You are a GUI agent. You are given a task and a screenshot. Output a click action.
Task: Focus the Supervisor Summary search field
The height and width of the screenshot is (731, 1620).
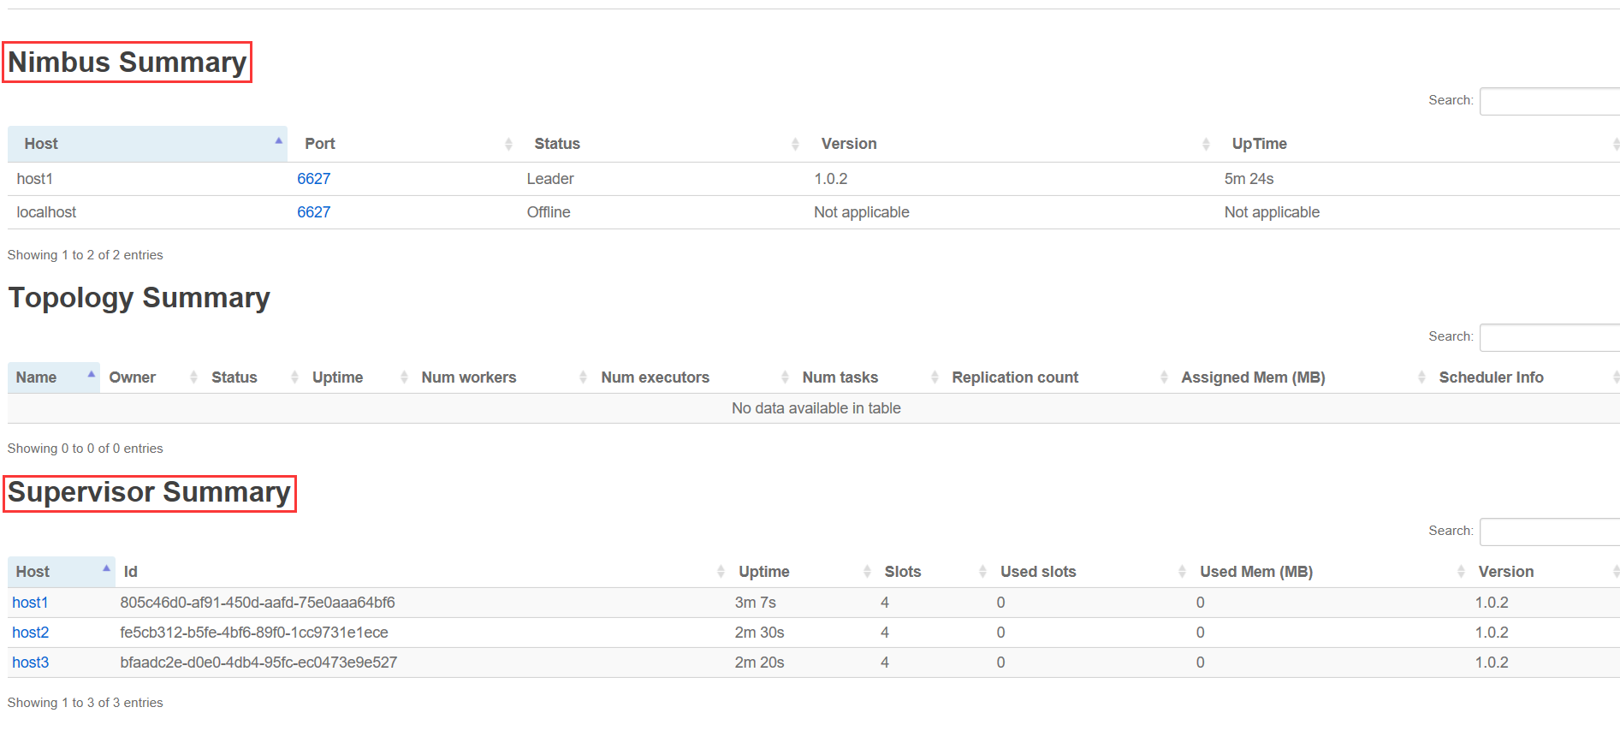tap(1549, 532)
